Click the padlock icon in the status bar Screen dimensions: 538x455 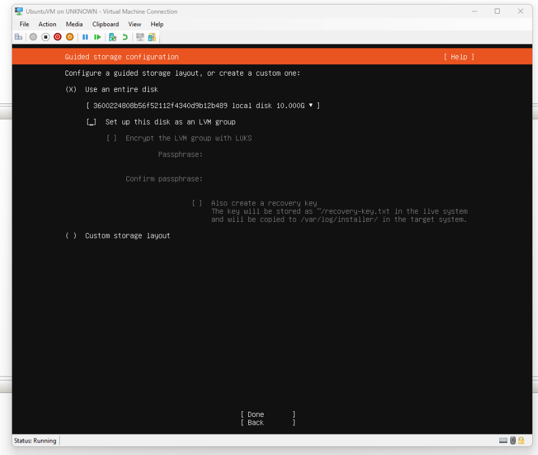(520, 440)
